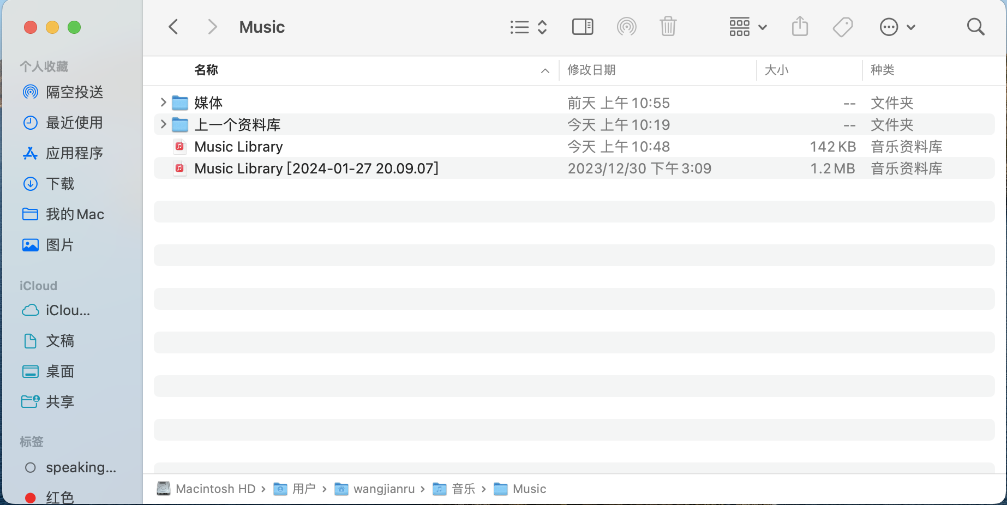This screenshot has width=1007, height=505.
Task: Select the 红色 tag in the sidebar
Action: pyautogui.click(x=60, y=497)
